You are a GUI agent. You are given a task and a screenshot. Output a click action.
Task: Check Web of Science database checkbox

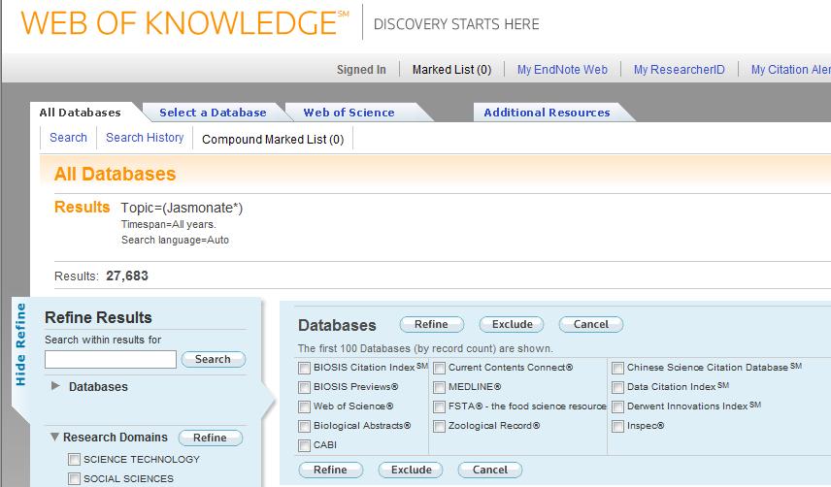[304, 406]
